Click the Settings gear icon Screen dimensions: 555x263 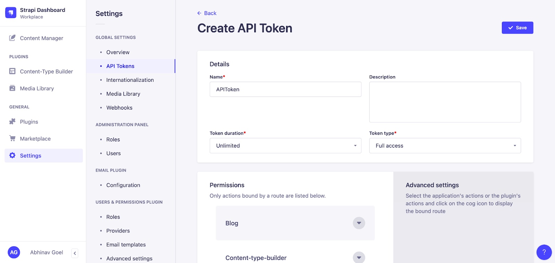12,155
